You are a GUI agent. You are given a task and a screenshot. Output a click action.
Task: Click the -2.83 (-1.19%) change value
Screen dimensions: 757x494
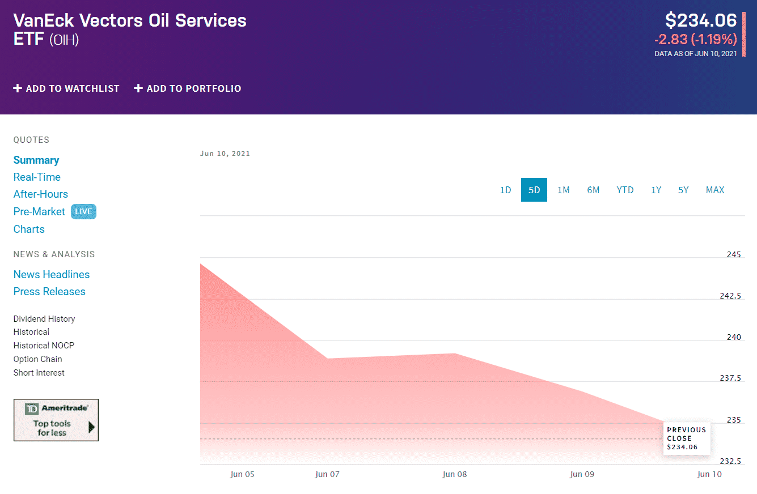click(x=695, y=39)
